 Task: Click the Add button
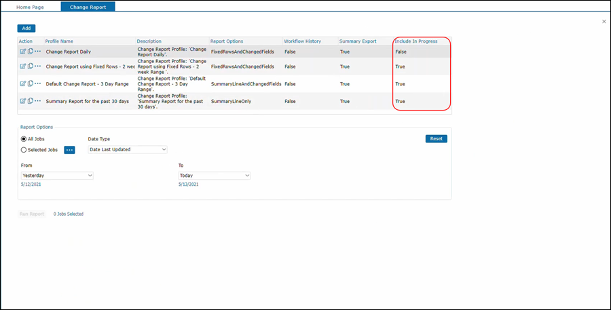(x=26, y=28)
